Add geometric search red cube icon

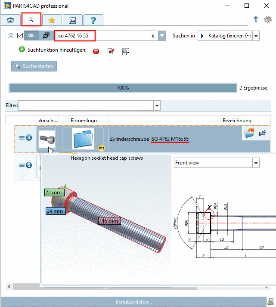coord(96,51)
